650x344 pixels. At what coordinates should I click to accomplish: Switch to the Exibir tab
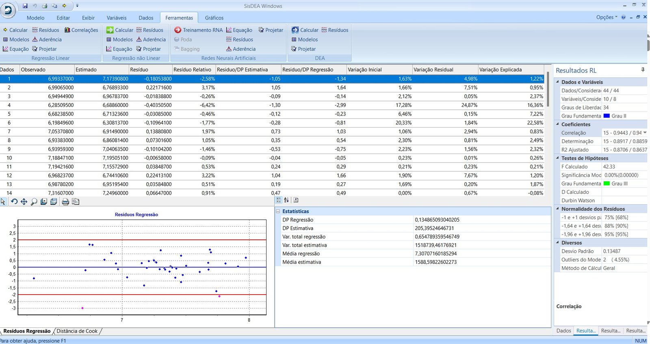click(88, 18)
